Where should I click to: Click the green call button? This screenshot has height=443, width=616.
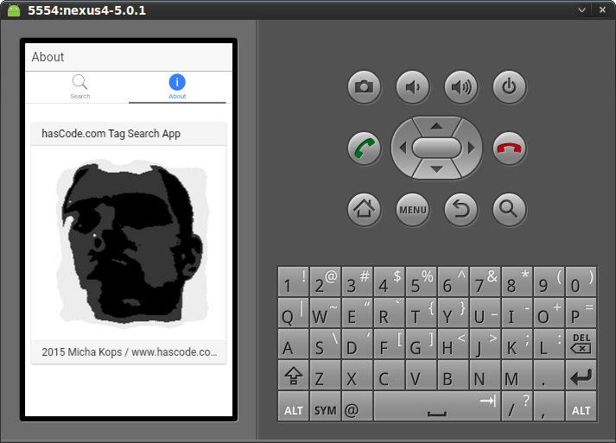tap(365, 149)
